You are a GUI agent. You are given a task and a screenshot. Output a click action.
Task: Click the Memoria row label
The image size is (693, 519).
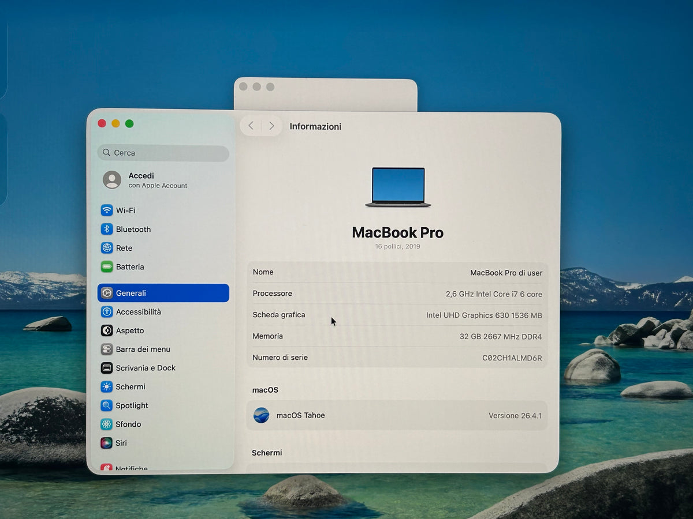point(268,336)
